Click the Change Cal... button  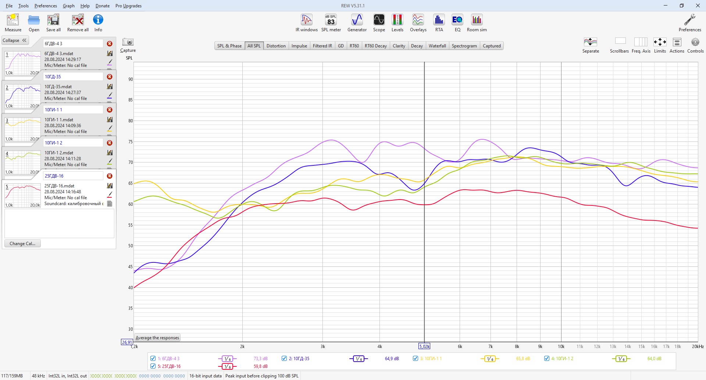[x=22, y=244]
